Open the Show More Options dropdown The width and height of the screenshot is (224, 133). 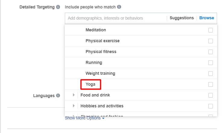(85, 118)
